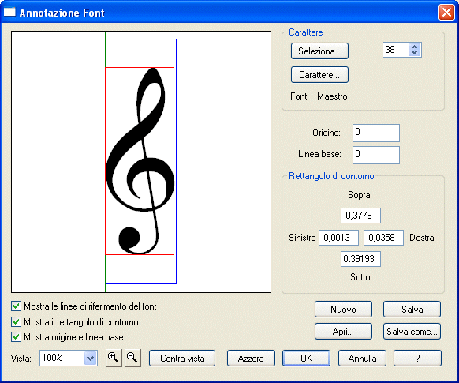Screen dimensions: 459x383
Task: Increase character number with spinner up arrow
Action: point(414,47)
